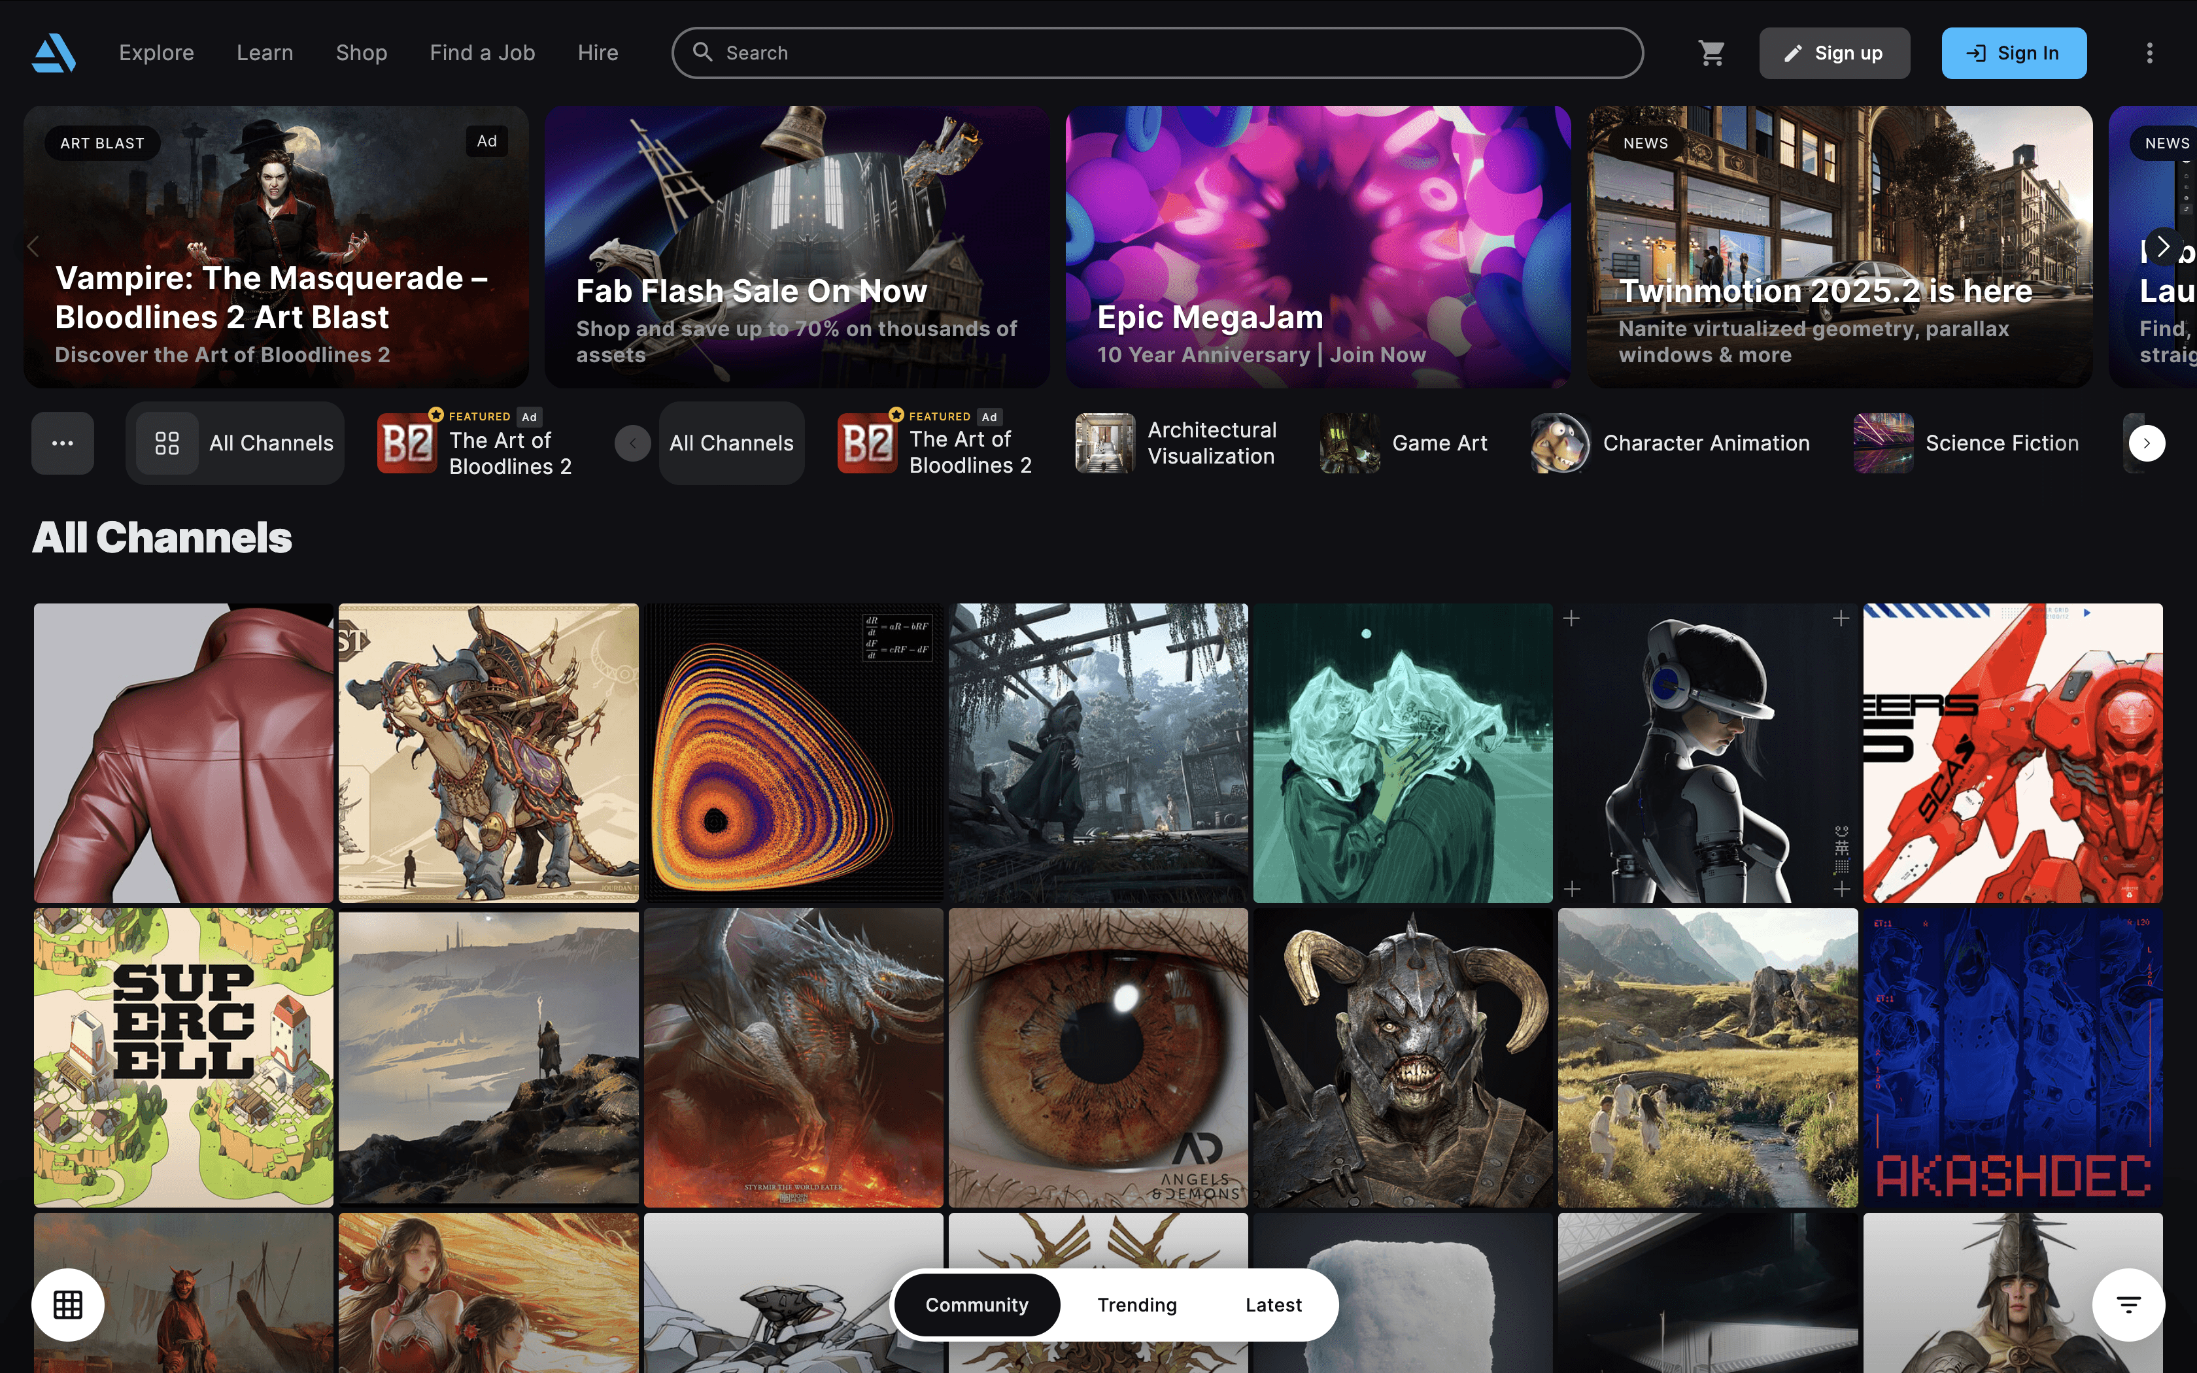2197x1373 pixels.
Task: Open the filter options button at bottom right
Action: (2129, 1305)
